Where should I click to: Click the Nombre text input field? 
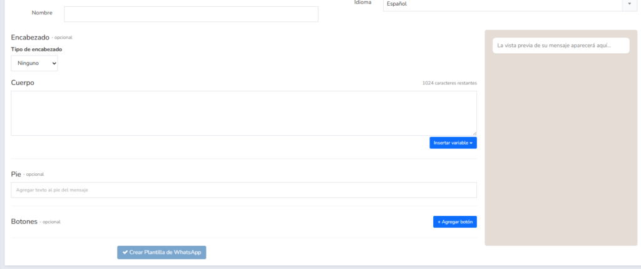[191, 14]
